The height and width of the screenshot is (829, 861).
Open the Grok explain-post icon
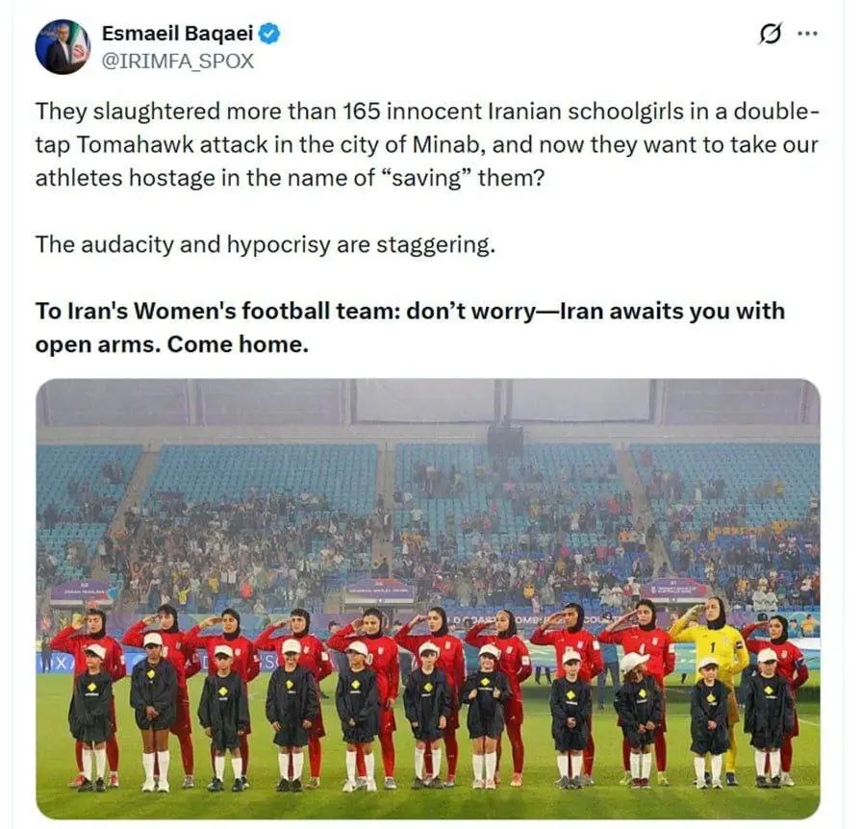click(770, 34)
